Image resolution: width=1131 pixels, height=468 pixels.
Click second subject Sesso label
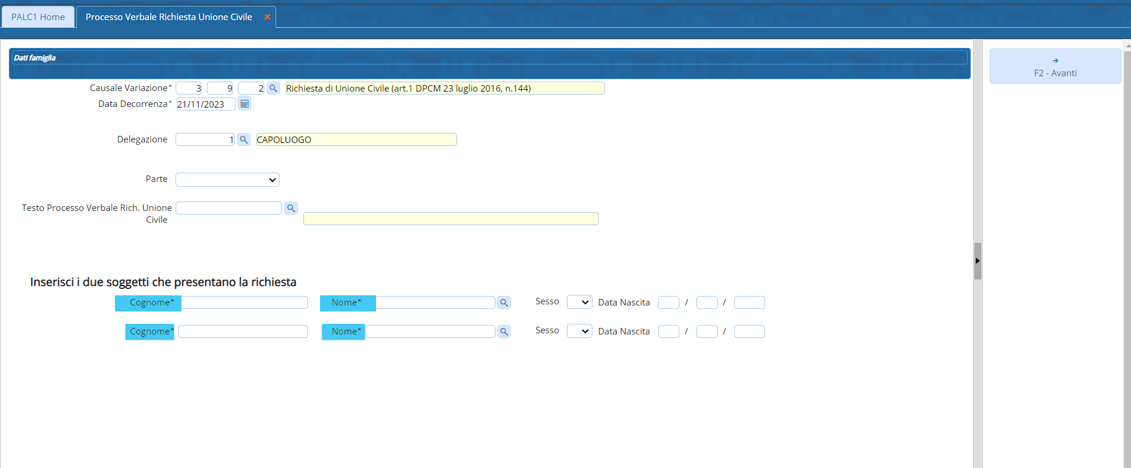point(547,330)
